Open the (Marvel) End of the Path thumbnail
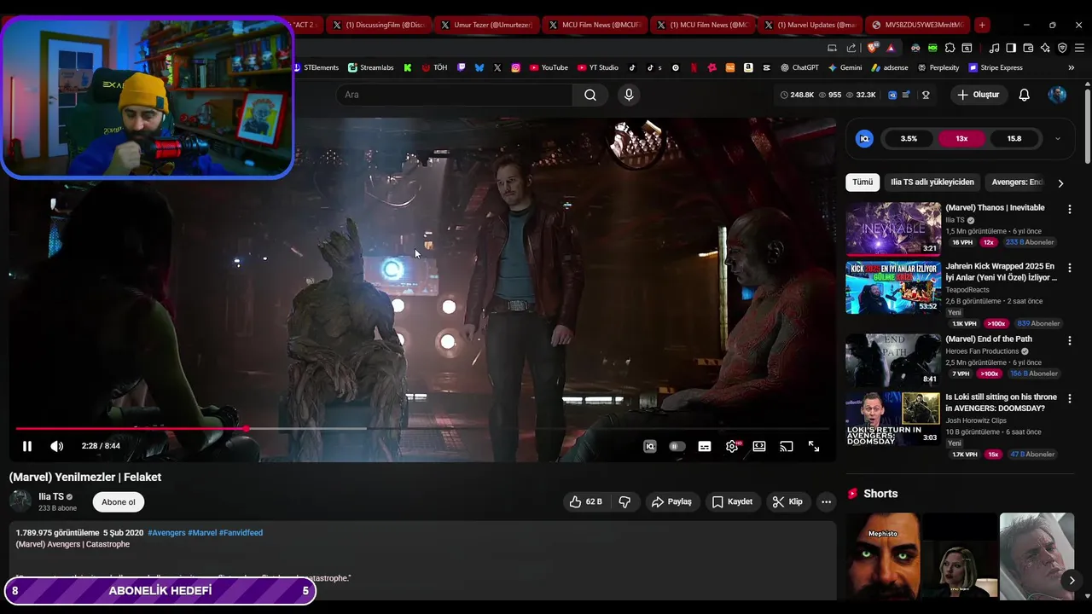 [x=893, y=360]
